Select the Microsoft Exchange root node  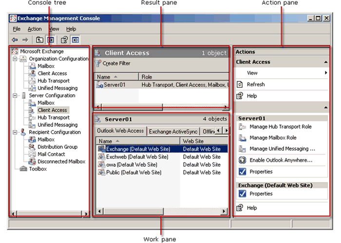pos(42,52)
